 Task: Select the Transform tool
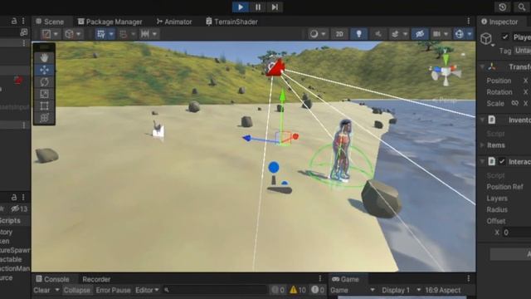click(44, 118)
